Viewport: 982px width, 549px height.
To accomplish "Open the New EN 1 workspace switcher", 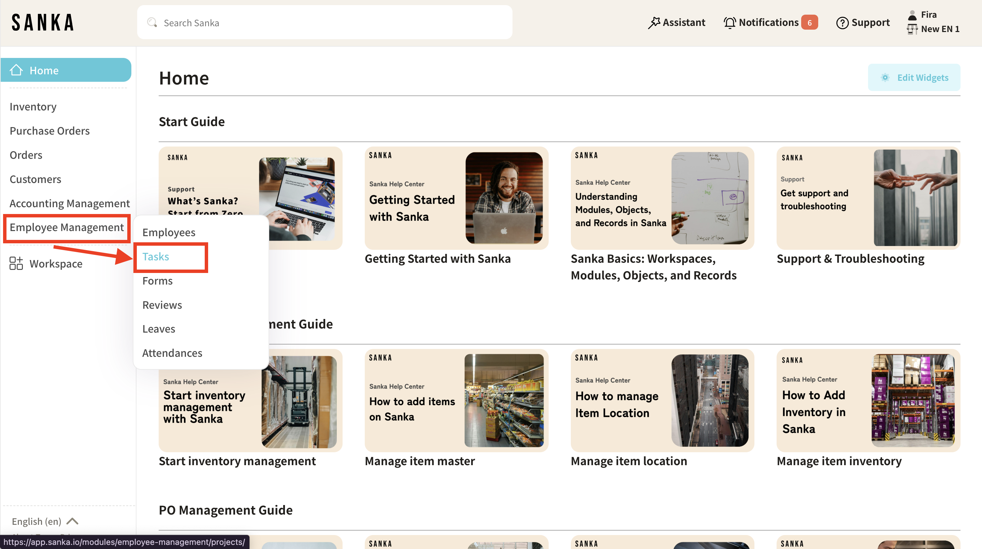I will (939, 29).
